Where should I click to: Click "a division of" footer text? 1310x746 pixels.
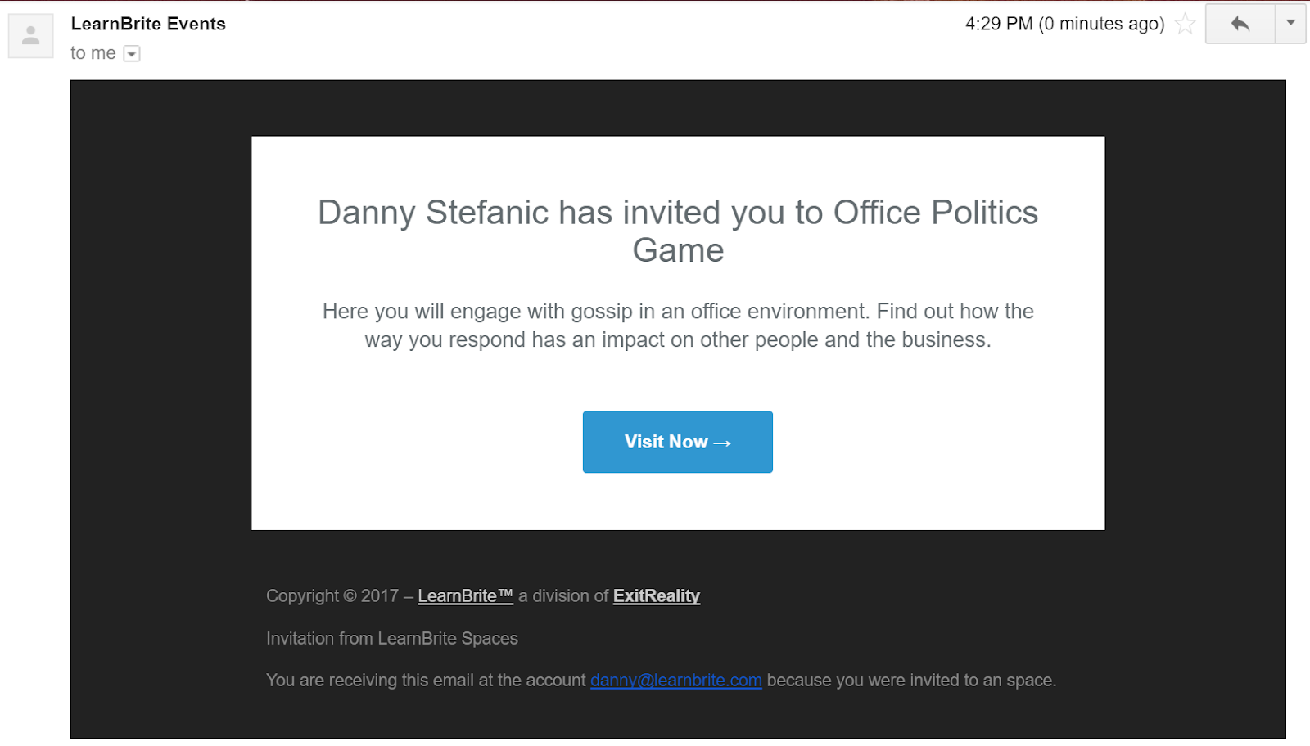pyautogui.click(x=563, y=596)
